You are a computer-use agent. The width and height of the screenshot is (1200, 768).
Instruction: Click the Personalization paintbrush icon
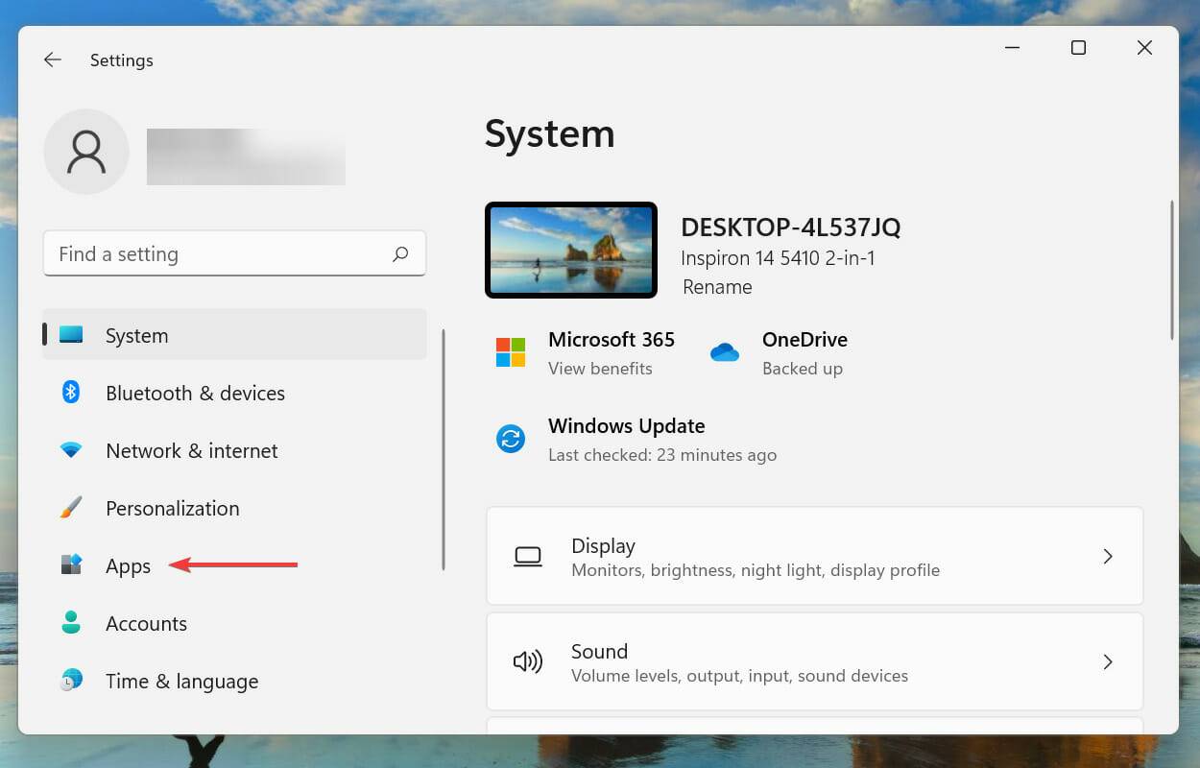[x=71, y=507]
